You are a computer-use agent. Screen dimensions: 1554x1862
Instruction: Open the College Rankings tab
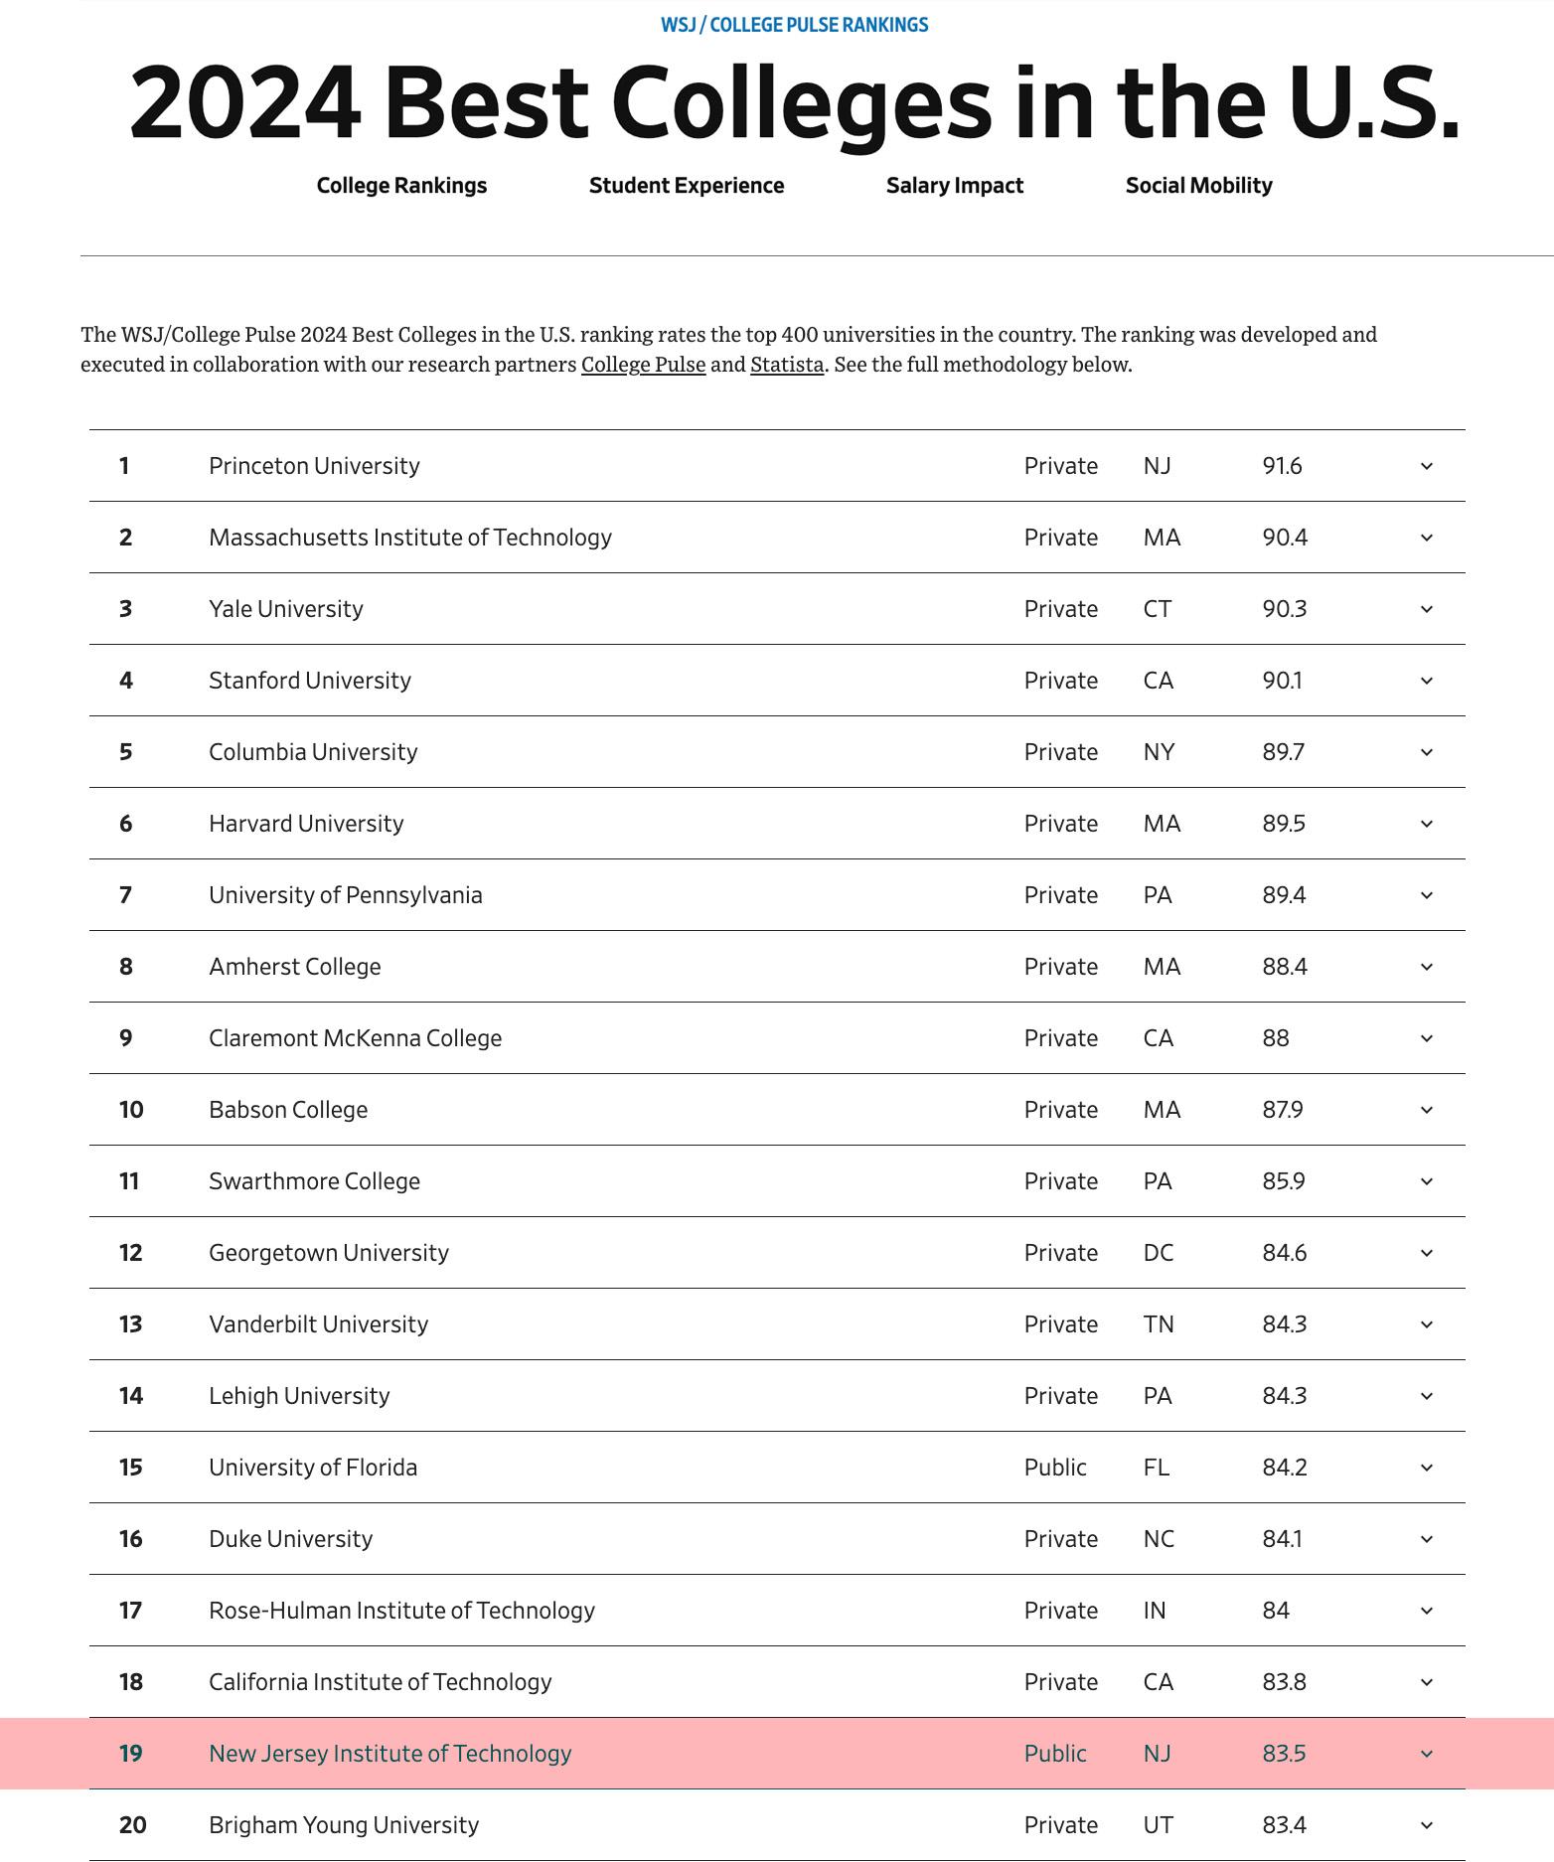401,186
